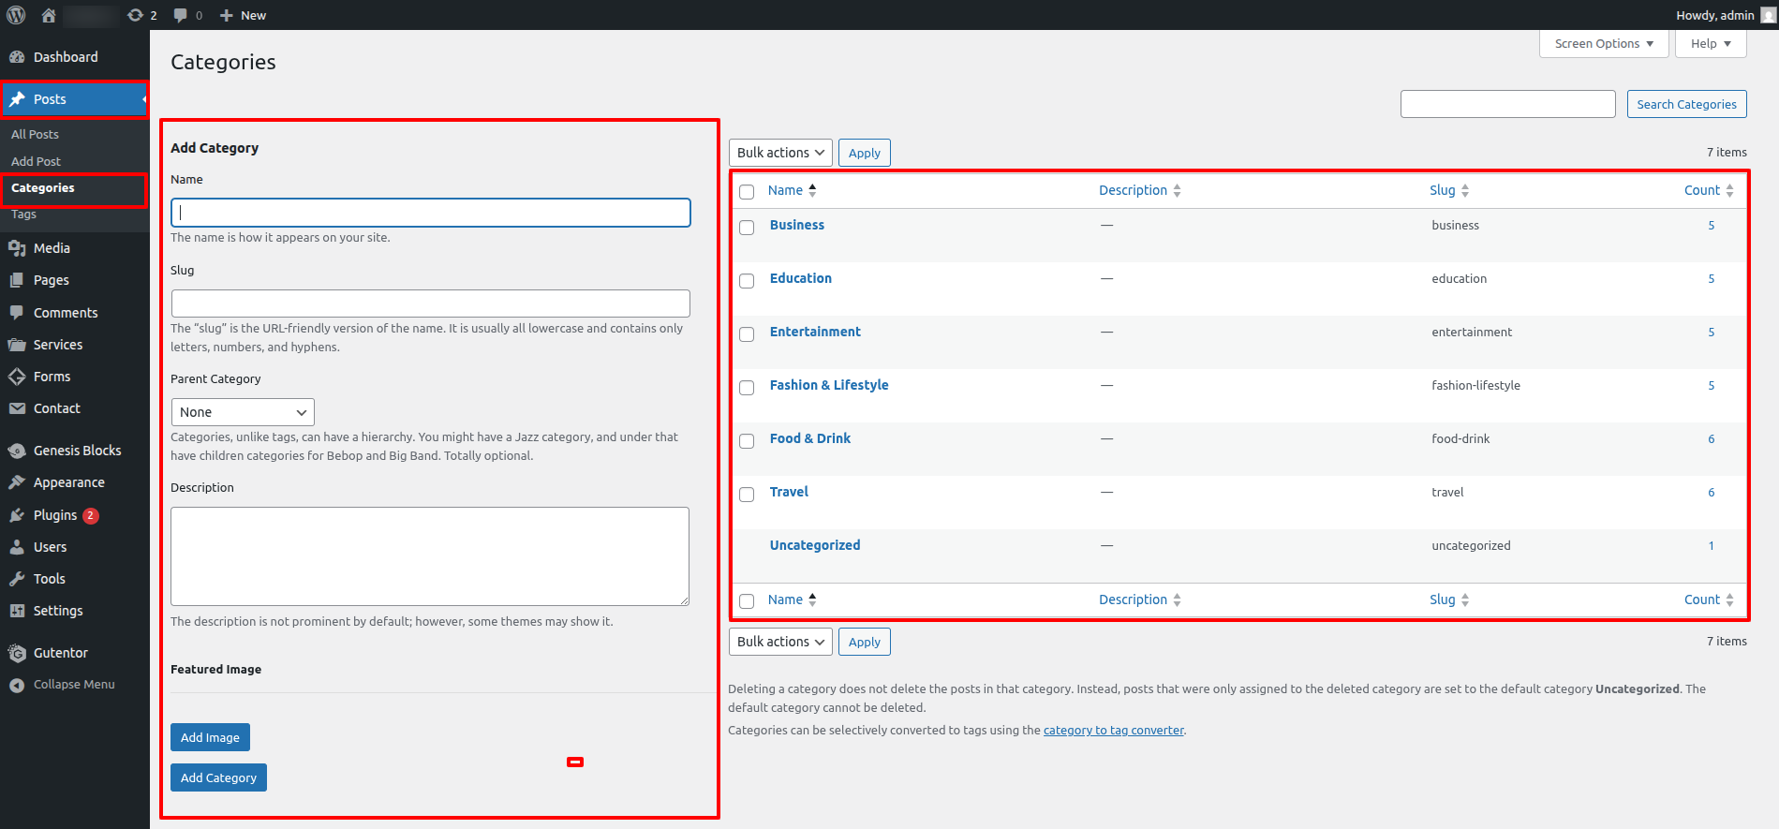Screen dimensions: 1779x829
Task: Go to All Posts submenu item
Action: pos(36,135)
